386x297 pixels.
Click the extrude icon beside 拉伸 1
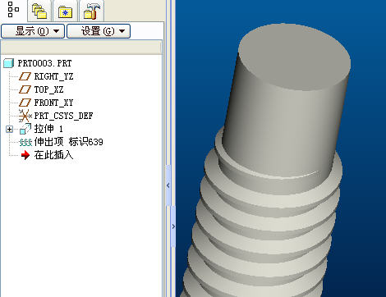[25, 129]
